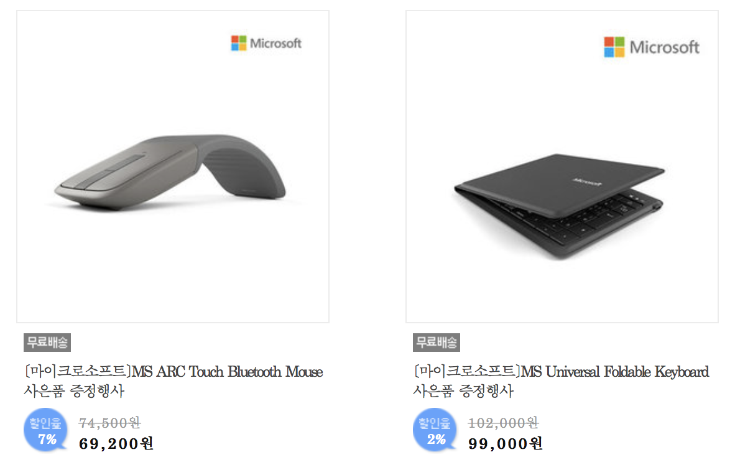Click 사은품 증정행사 text under keyboard title

(x=463, y=390)
